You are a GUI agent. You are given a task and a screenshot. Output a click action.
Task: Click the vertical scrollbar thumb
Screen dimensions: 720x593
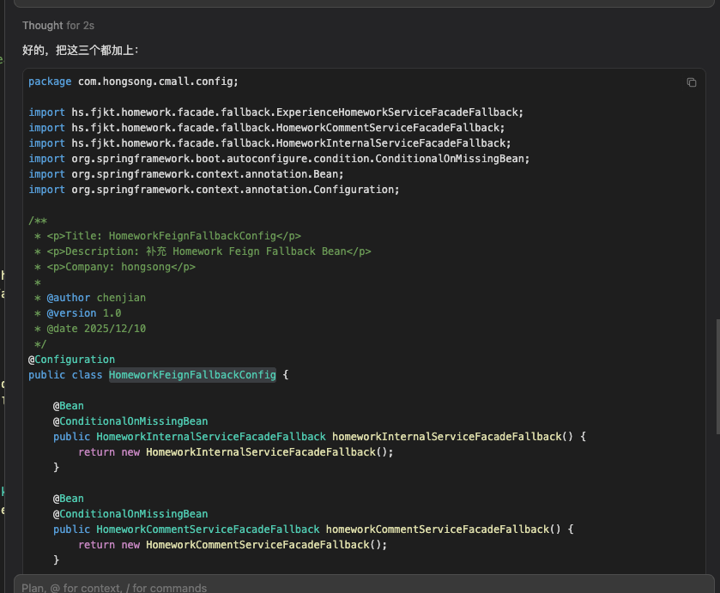pos(717,377)
